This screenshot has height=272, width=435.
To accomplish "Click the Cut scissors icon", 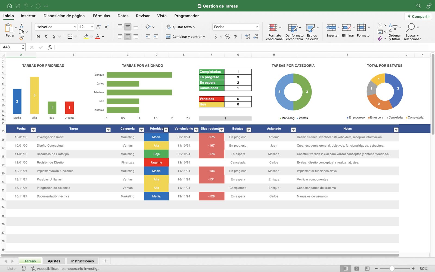I will click(x=21, y=25).
